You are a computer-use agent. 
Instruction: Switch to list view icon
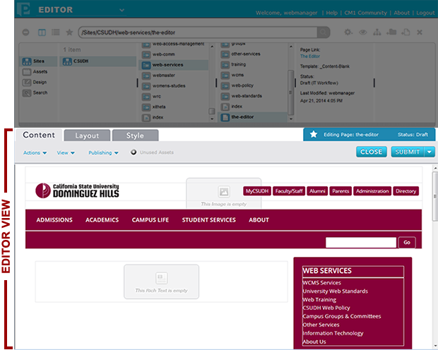[x=56, y=32]
